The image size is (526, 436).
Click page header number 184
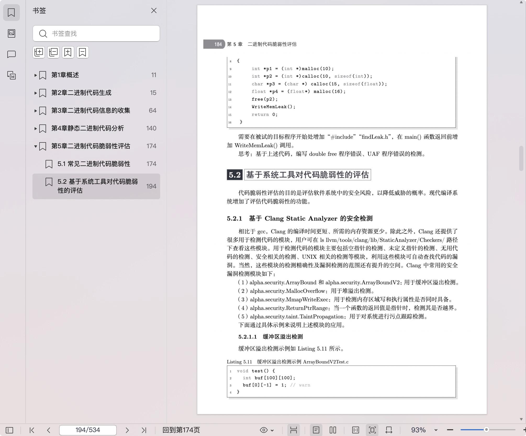[x=218, y=44]
